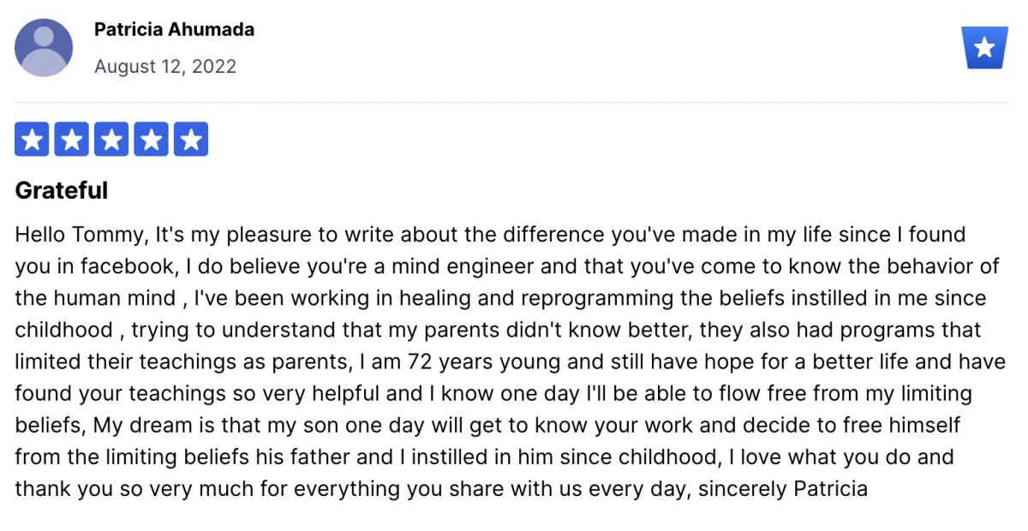Select the second rating star
1028x531 pixels.
72,140
